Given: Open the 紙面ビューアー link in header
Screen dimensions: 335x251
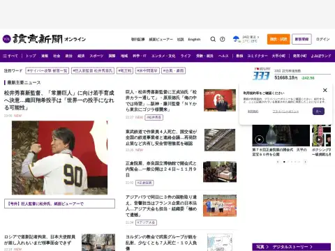Looking at the screenshot, I should (x=161, y=39).
